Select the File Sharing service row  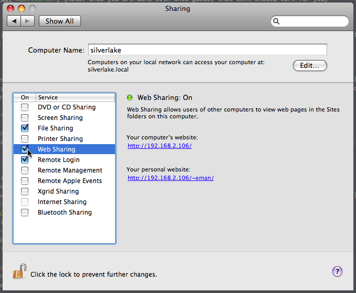click(x=64, y=128)
